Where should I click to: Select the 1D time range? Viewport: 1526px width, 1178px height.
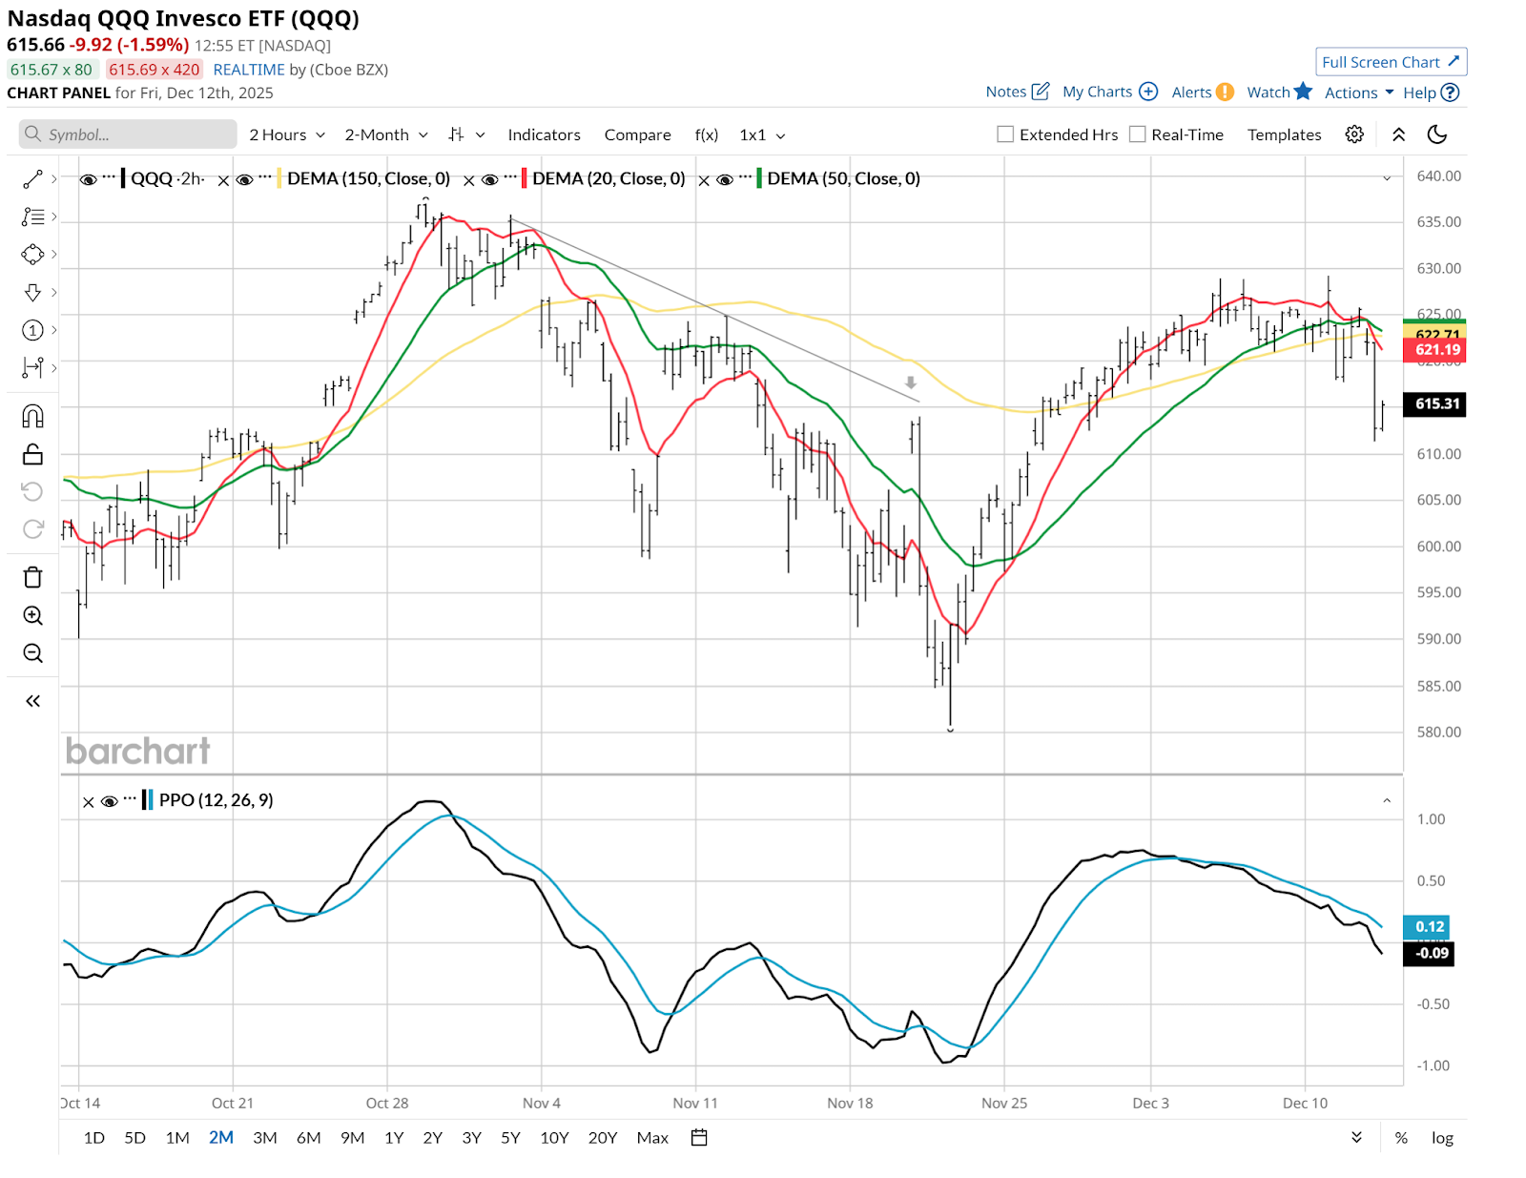tap(93, 1137)
